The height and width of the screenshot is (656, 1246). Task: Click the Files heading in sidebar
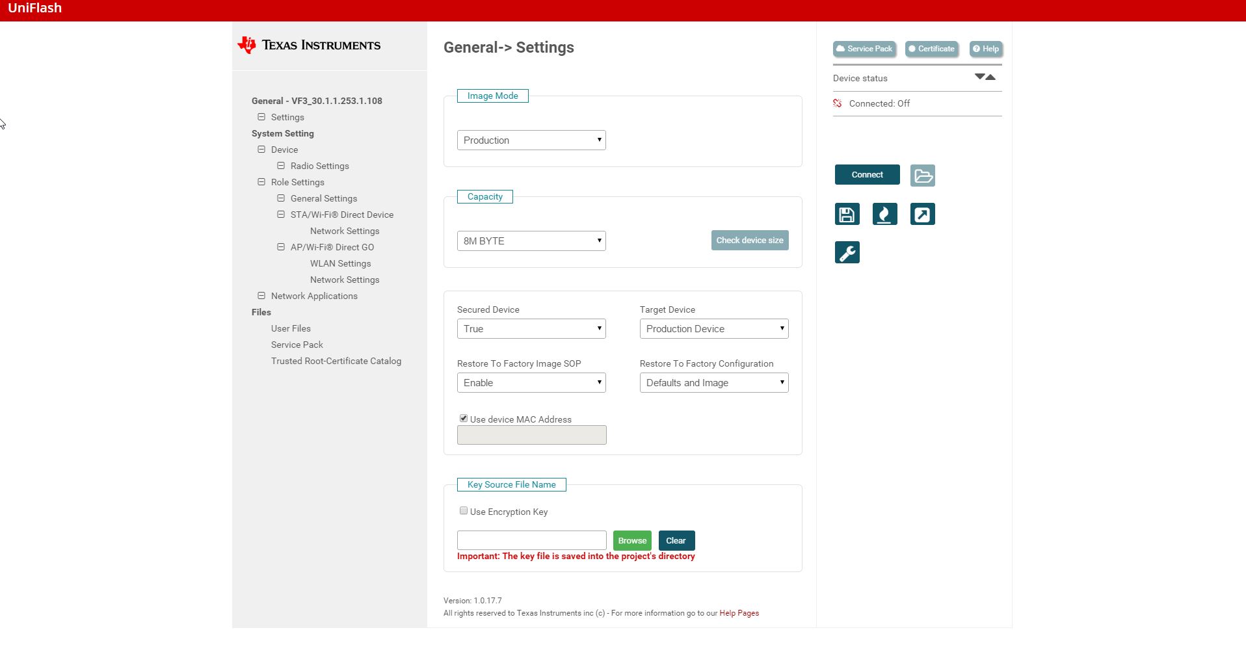[x=261, y=312]
